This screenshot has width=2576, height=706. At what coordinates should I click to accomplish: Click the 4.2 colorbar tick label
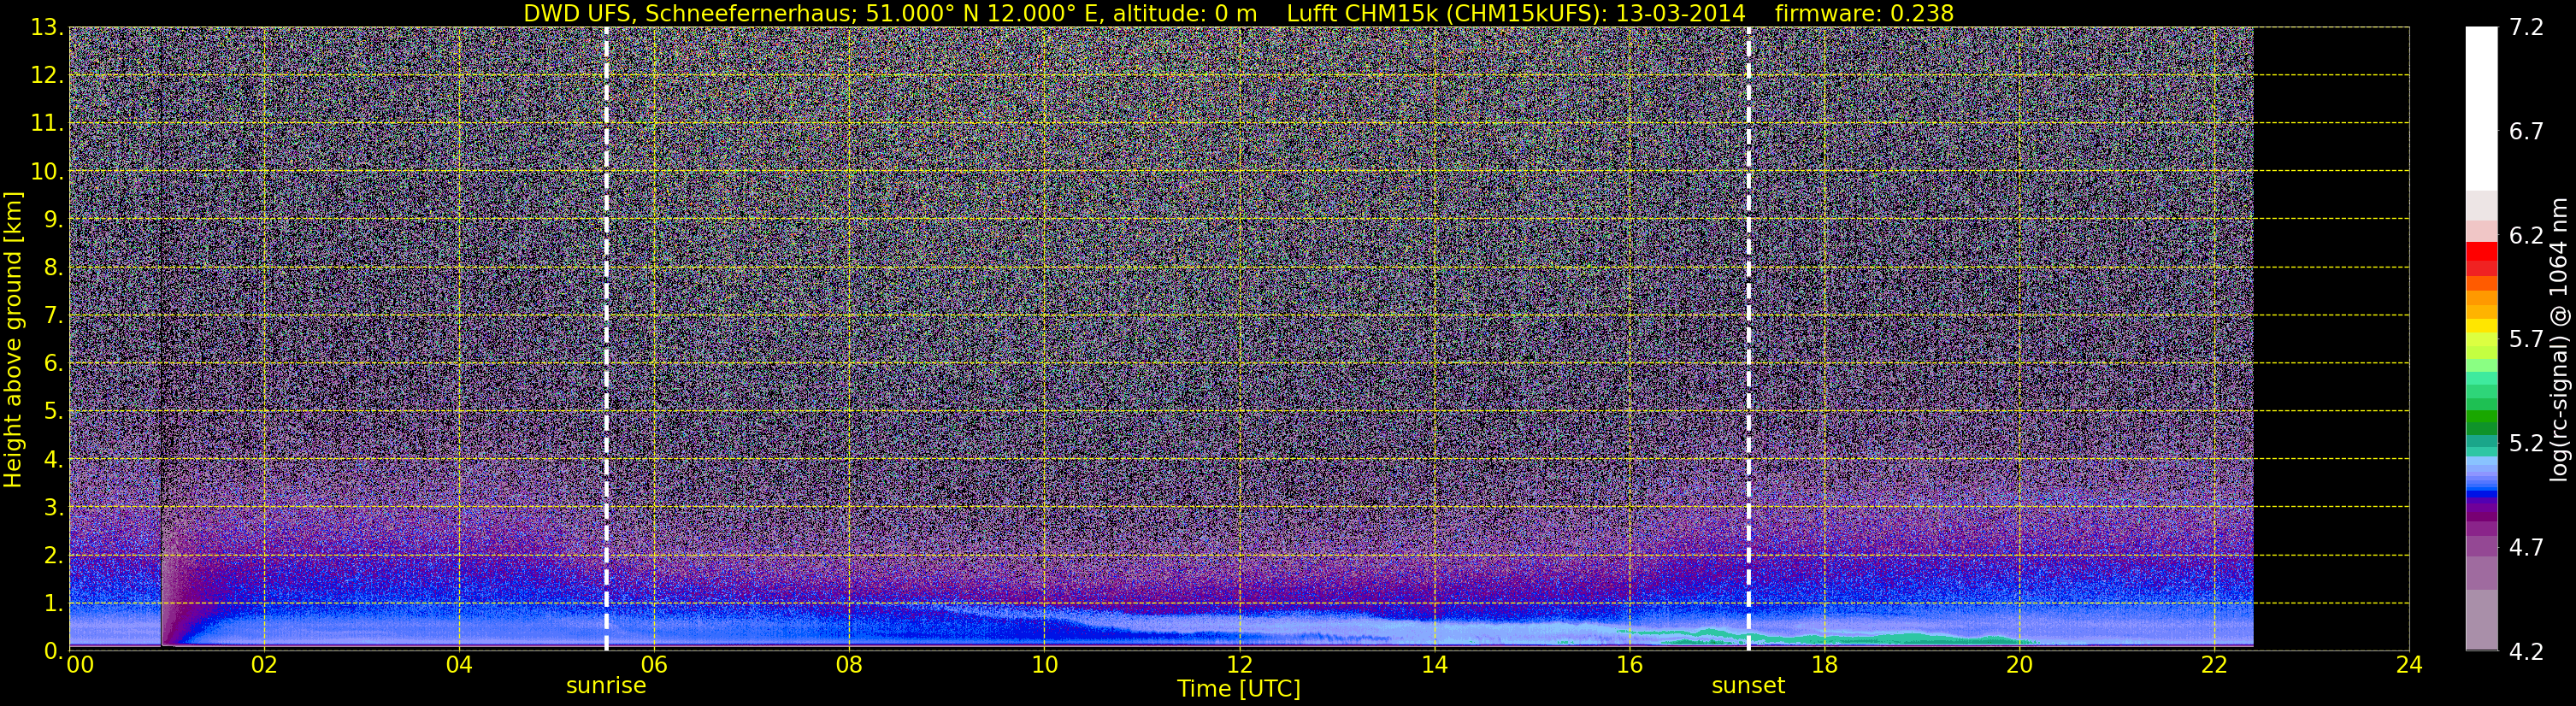coord(2526,651)
